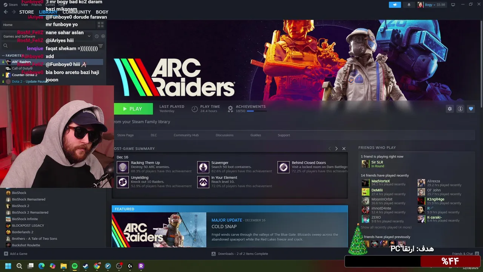The height and width of the screenshot is (272, 483).
Task: Open the Community Hub tab
Action: pyautogui.click(x=186, y=135)
